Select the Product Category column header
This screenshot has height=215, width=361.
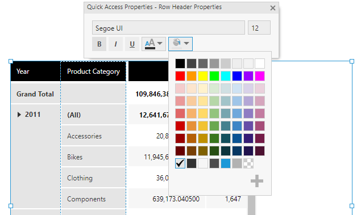[93, 71]
